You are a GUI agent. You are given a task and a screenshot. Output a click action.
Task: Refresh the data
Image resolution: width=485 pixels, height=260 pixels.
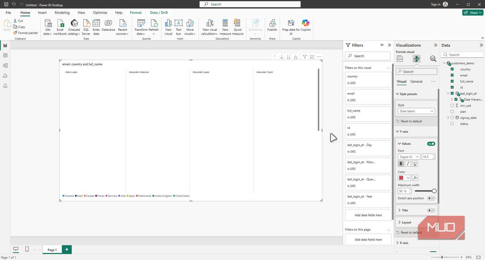click(x=154, y=27)
